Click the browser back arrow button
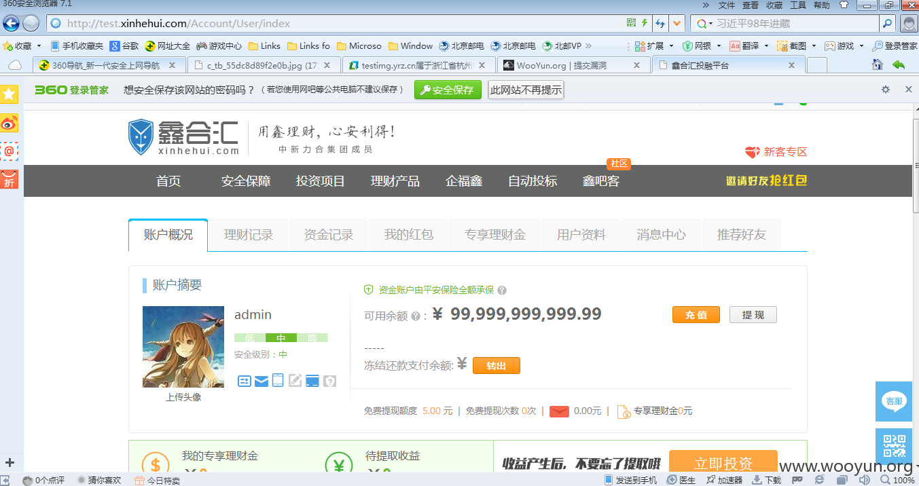The height and width of the screenshot is (486, 919). coord(11,24)
